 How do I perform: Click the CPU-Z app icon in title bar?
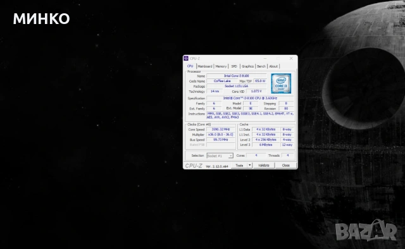point(186,59)
